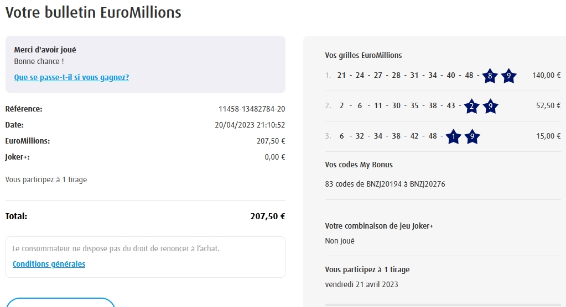
Task: Click star number 2 in grid 2
Action: tap(471, 107)
